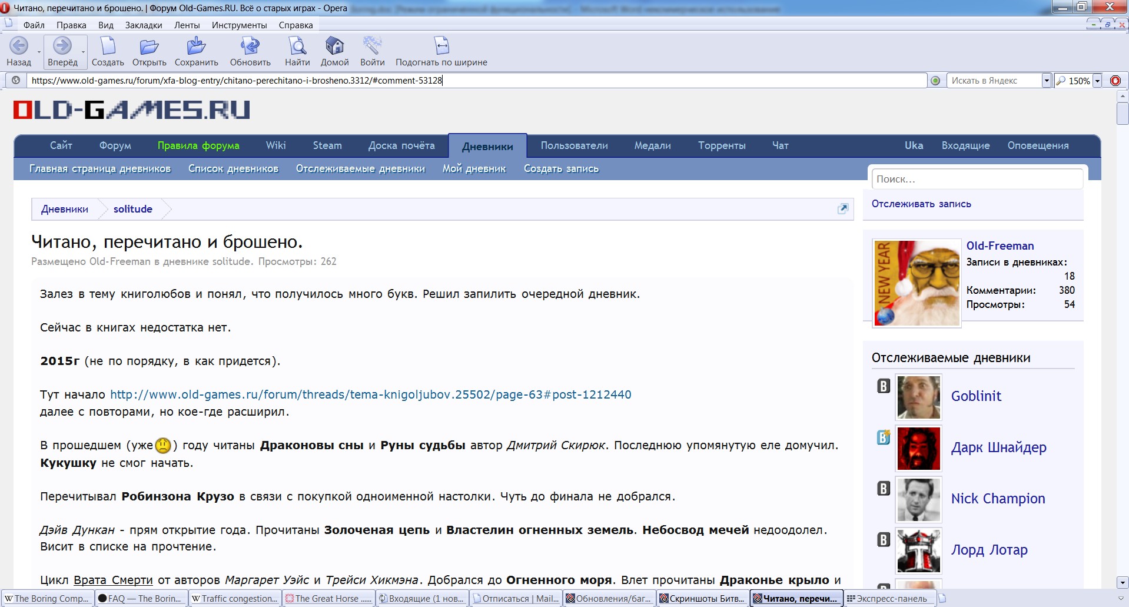Switch to the Торренты forum tab
This screenshot has width=1129, height=607.
tap(722, 145)
